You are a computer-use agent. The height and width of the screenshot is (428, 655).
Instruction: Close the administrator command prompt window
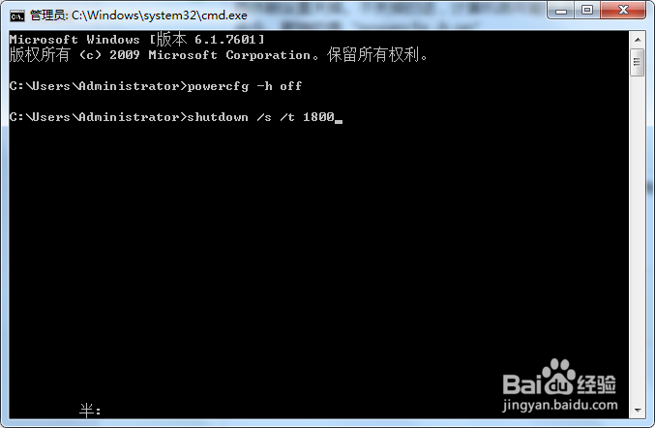(623, 10)
